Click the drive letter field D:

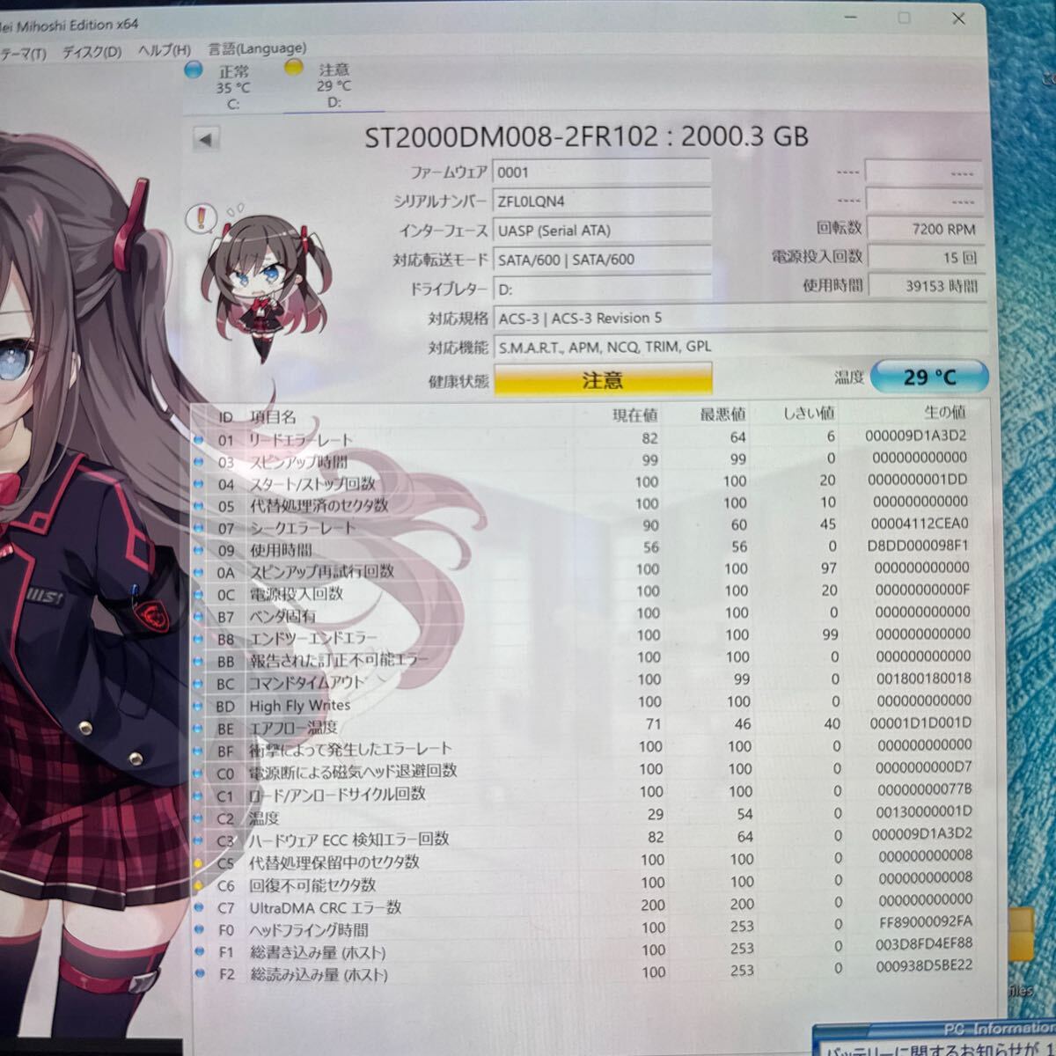[601, 289]
